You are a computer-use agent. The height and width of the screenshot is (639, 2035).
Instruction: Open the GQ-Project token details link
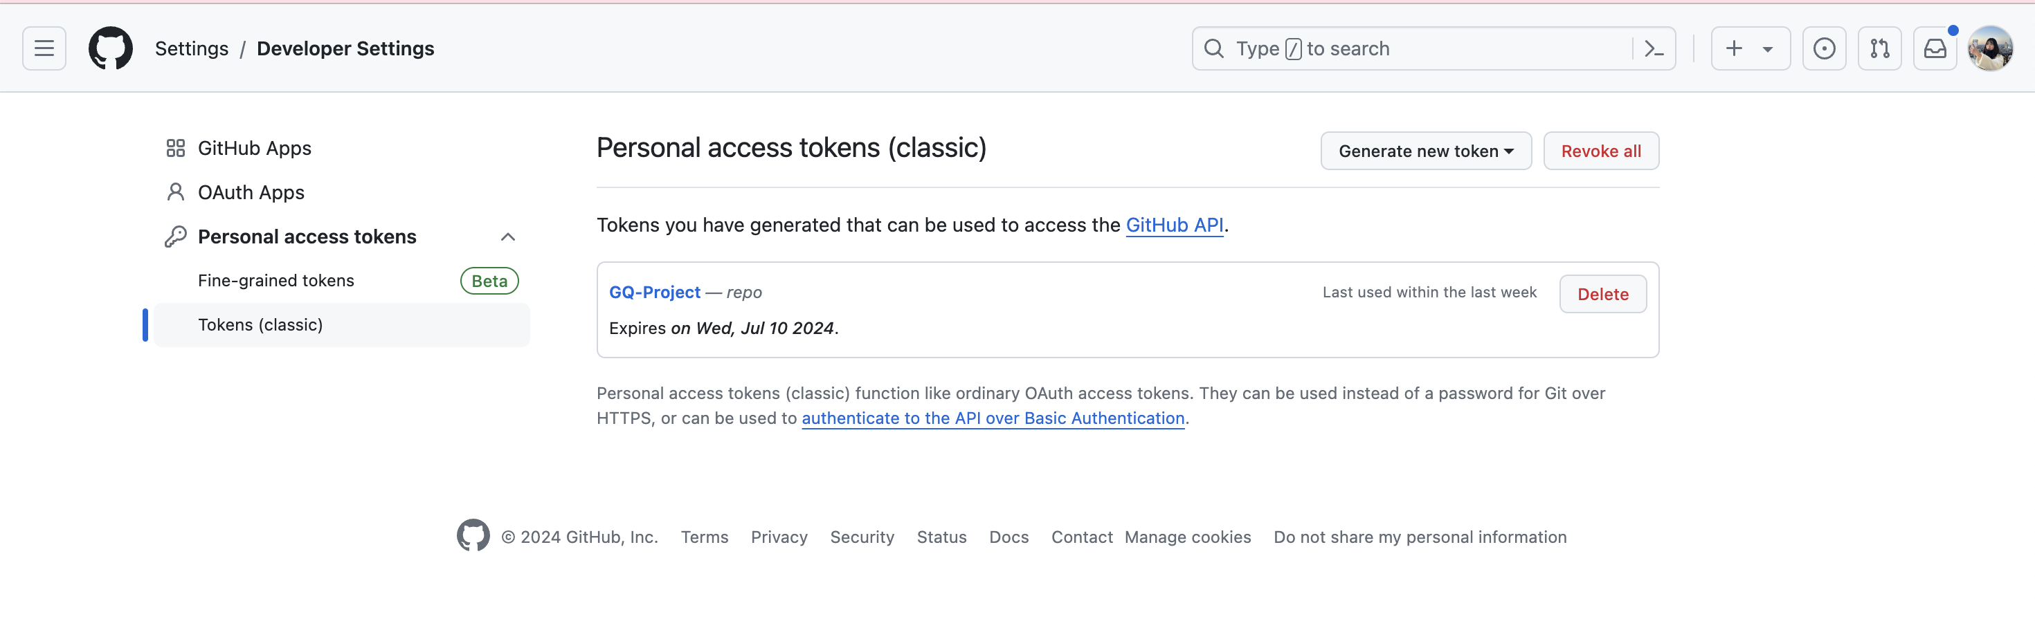654,292
